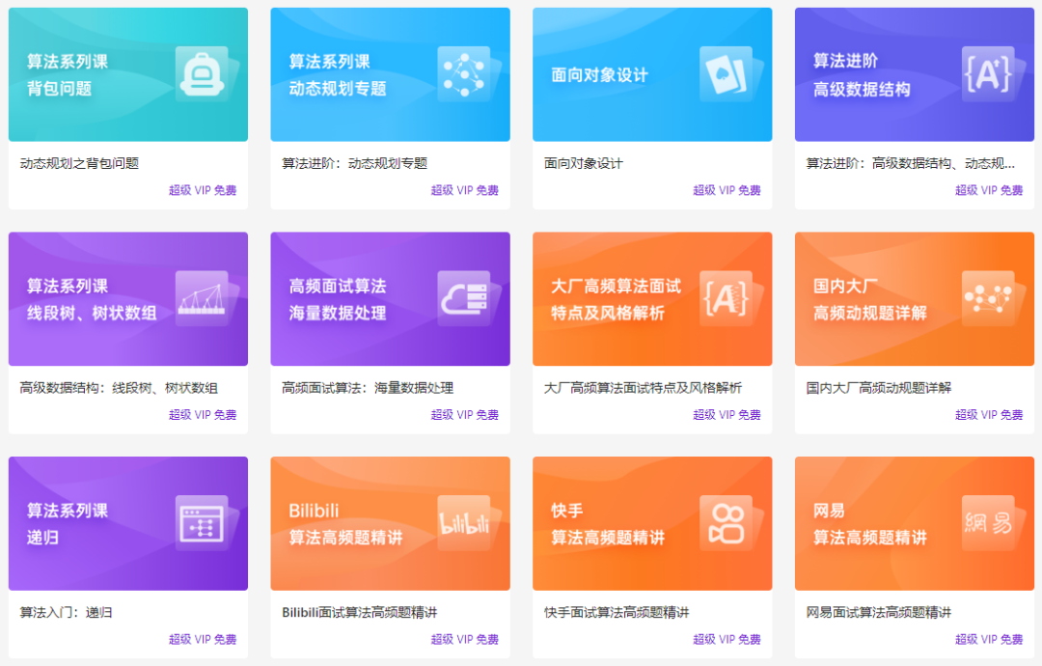Click 超级 VIP 免费 under 国内大厂高频动规题详解
The height and width of the screenshot is (666, 1042).
coord(989,415)
